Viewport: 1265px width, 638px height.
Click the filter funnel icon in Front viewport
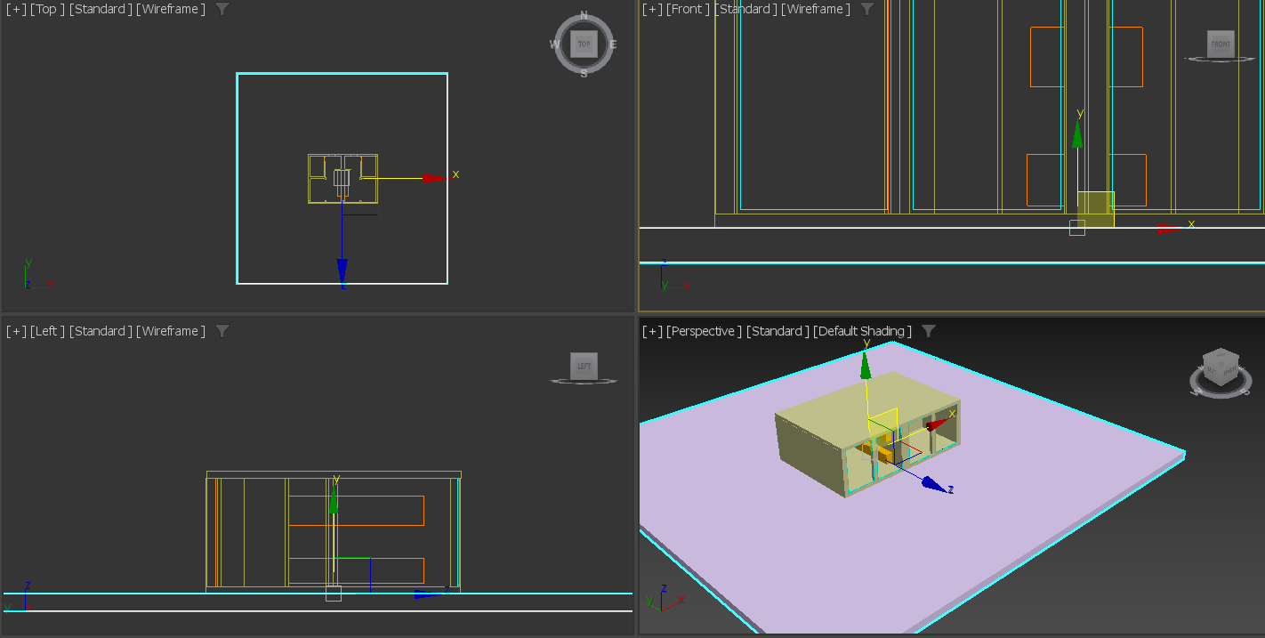point(867,9)
